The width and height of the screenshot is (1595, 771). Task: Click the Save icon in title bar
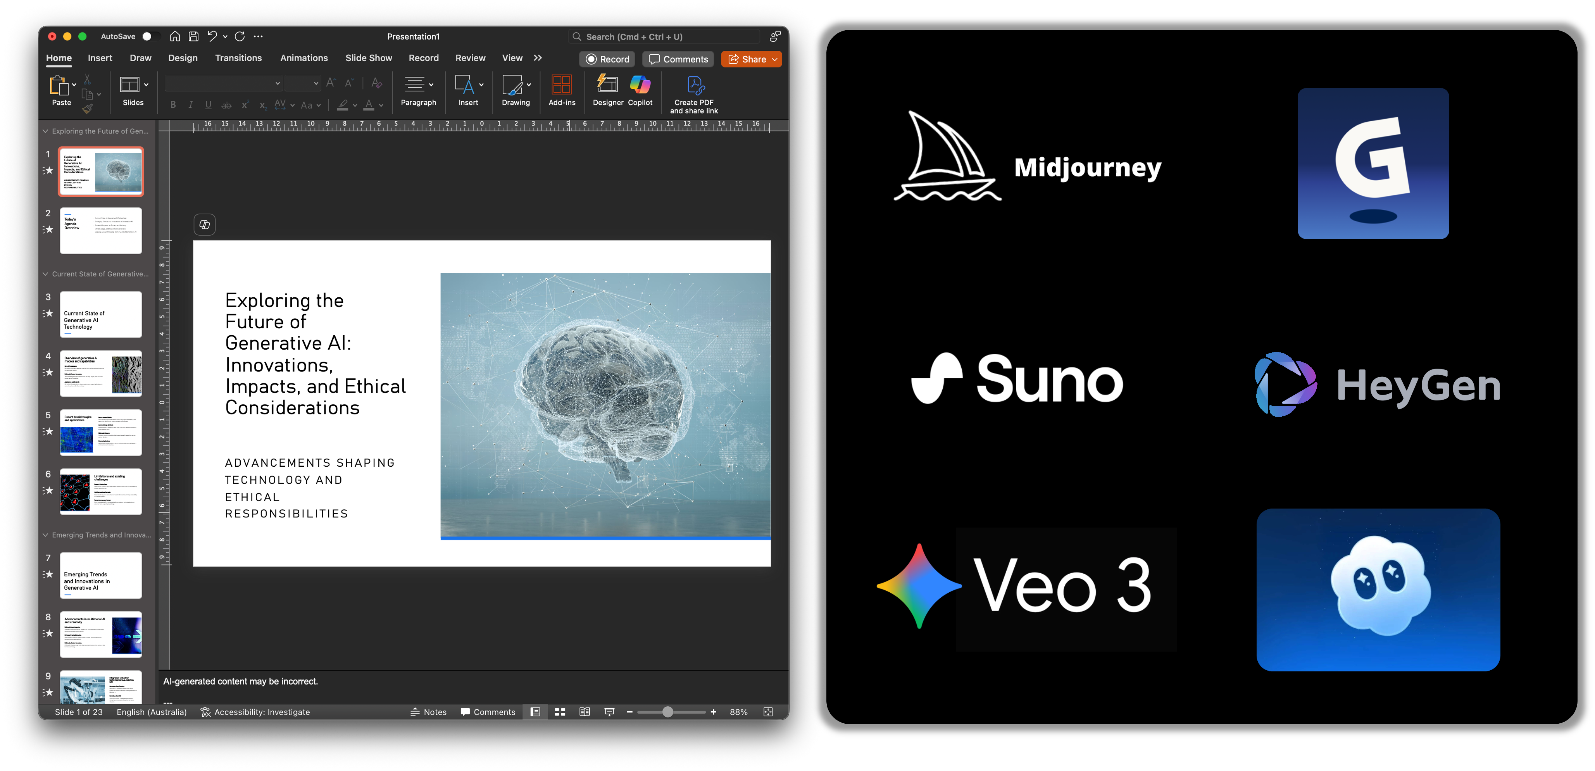(194, 36)
